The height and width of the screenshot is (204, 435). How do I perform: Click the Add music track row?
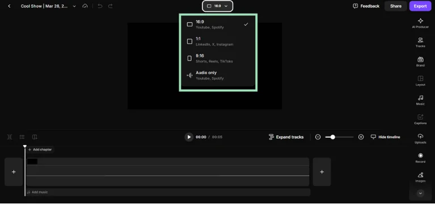point(168,192)
